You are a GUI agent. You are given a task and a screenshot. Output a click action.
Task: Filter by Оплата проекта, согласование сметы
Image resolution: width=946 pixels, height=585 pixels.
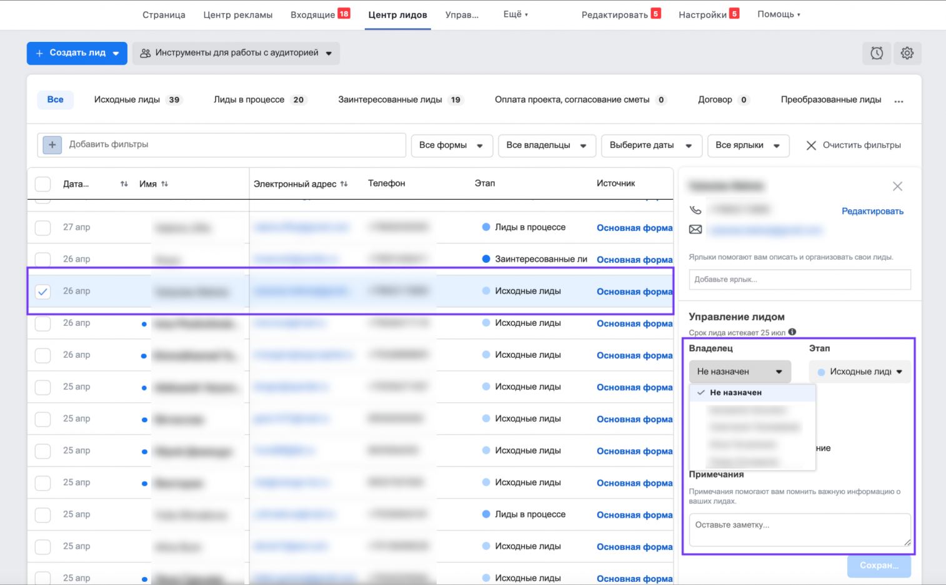pos(580,99)
